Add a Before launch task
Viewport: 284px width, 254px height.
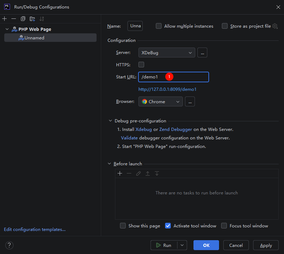pos(120,173)
